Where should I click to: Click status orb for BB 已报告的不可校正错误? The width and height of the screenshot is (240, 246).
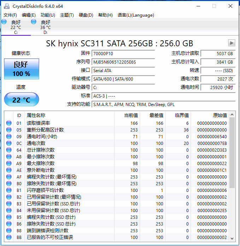(x=9, y=238)
